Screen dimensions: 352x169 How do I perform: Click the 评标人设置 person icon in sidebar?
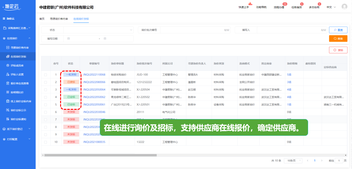8,74
